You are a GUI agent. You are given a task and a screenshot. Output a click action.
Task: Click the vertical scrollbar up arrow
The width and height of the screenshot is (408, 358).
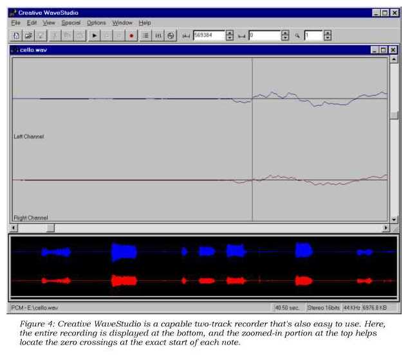(x=394, y=59)
